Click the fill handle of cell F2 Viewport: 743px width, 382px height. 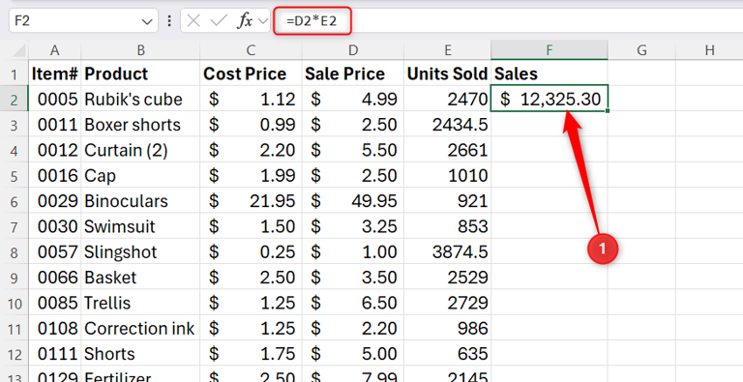(x=608, y=111)
